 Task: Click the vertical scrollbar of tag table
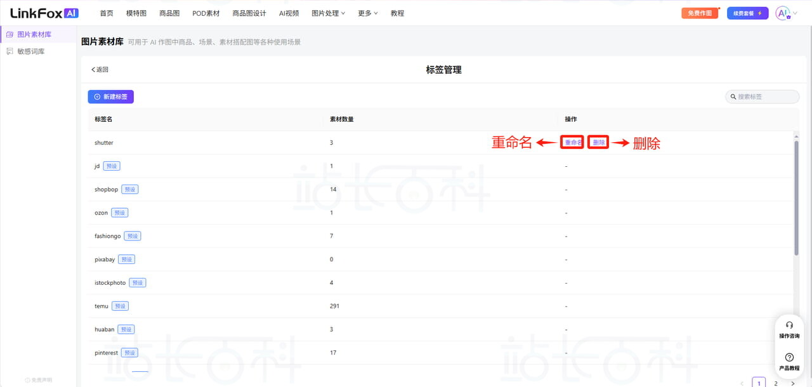coord(796,198)
